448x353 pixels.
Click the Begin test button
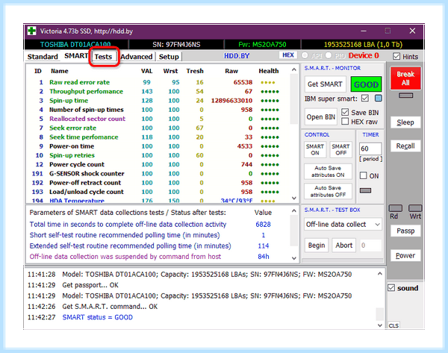tap(317, 246)
